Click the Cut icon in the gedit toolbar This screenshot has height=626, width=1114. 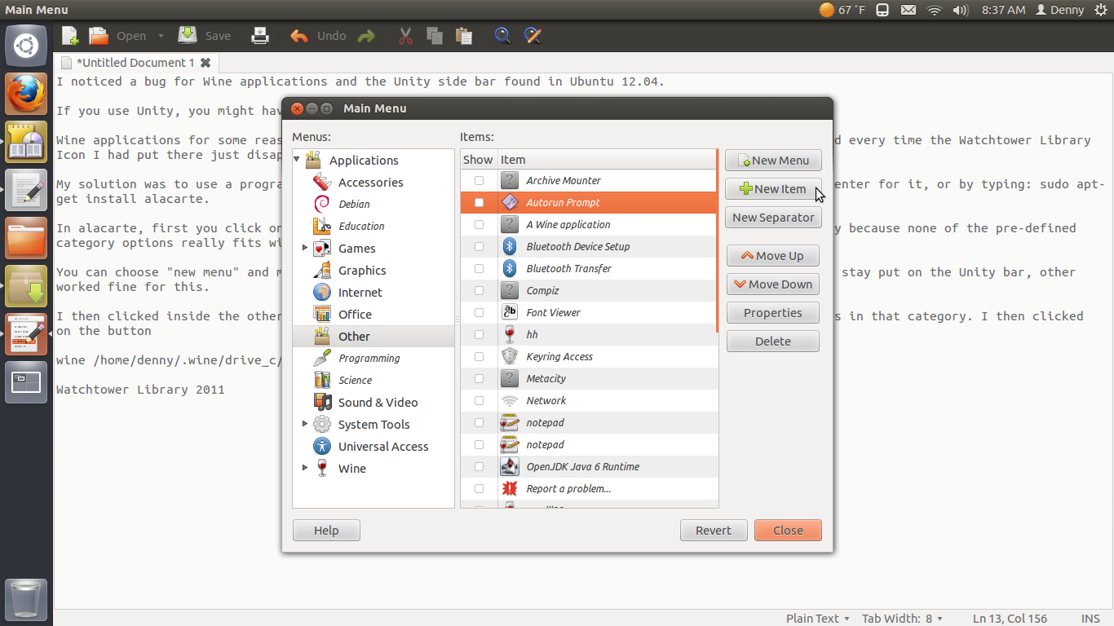tap(405, 36)
